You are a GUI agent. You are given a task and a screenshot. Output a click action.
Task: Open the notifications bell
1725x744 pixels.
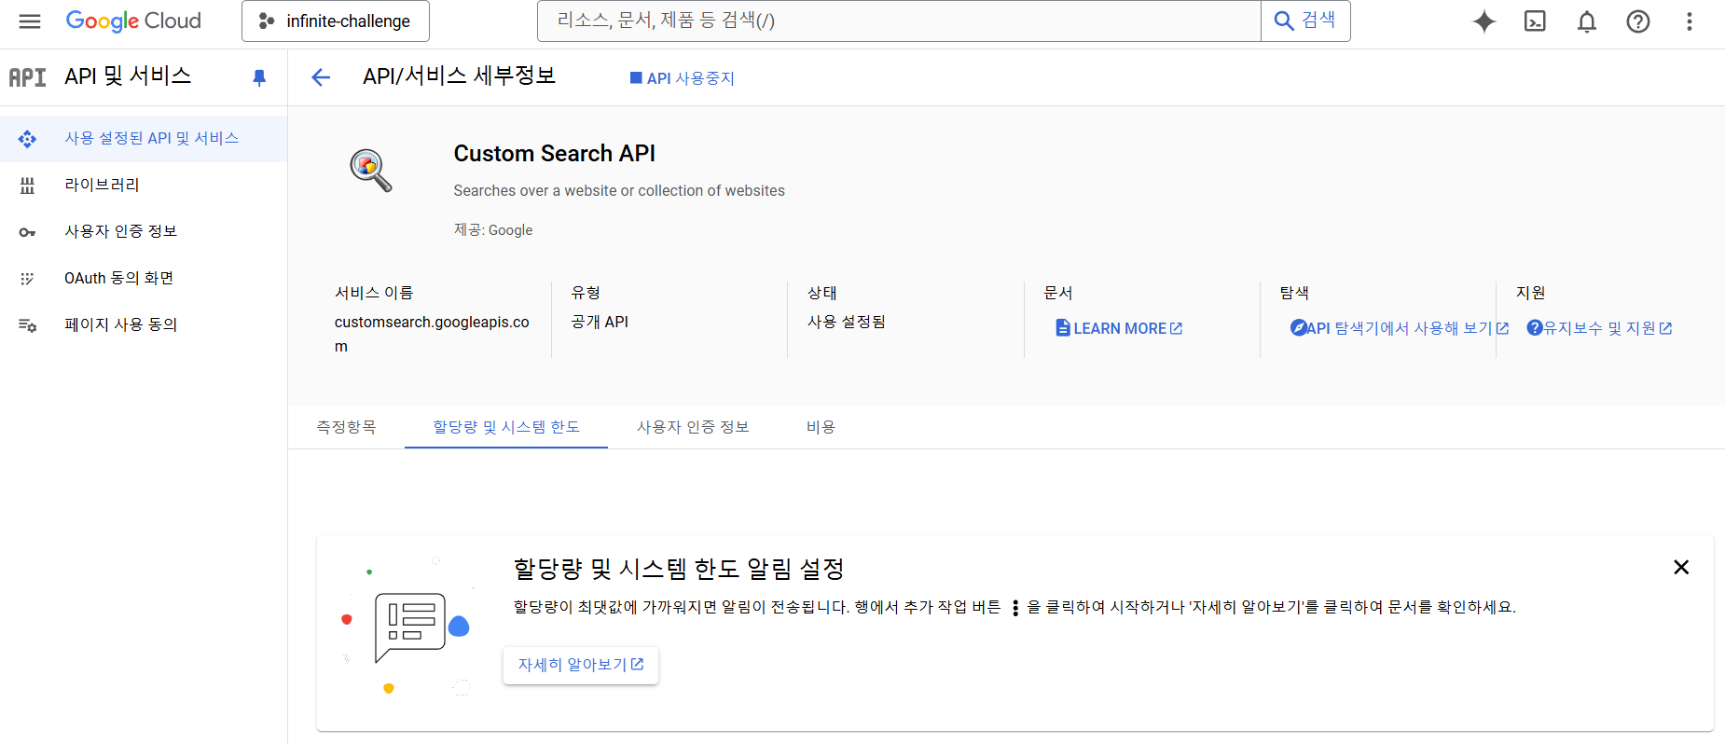(1587, 21)
